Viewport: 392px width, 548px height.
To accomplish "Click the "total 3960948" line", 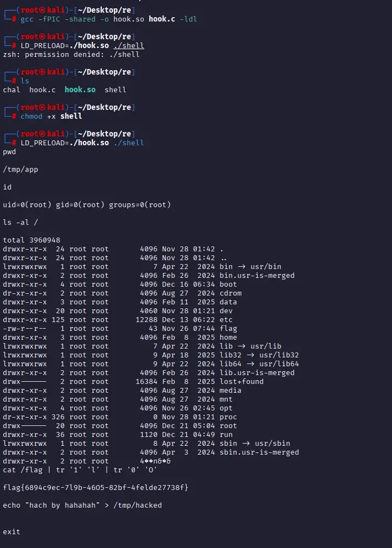I will point(32,240).
